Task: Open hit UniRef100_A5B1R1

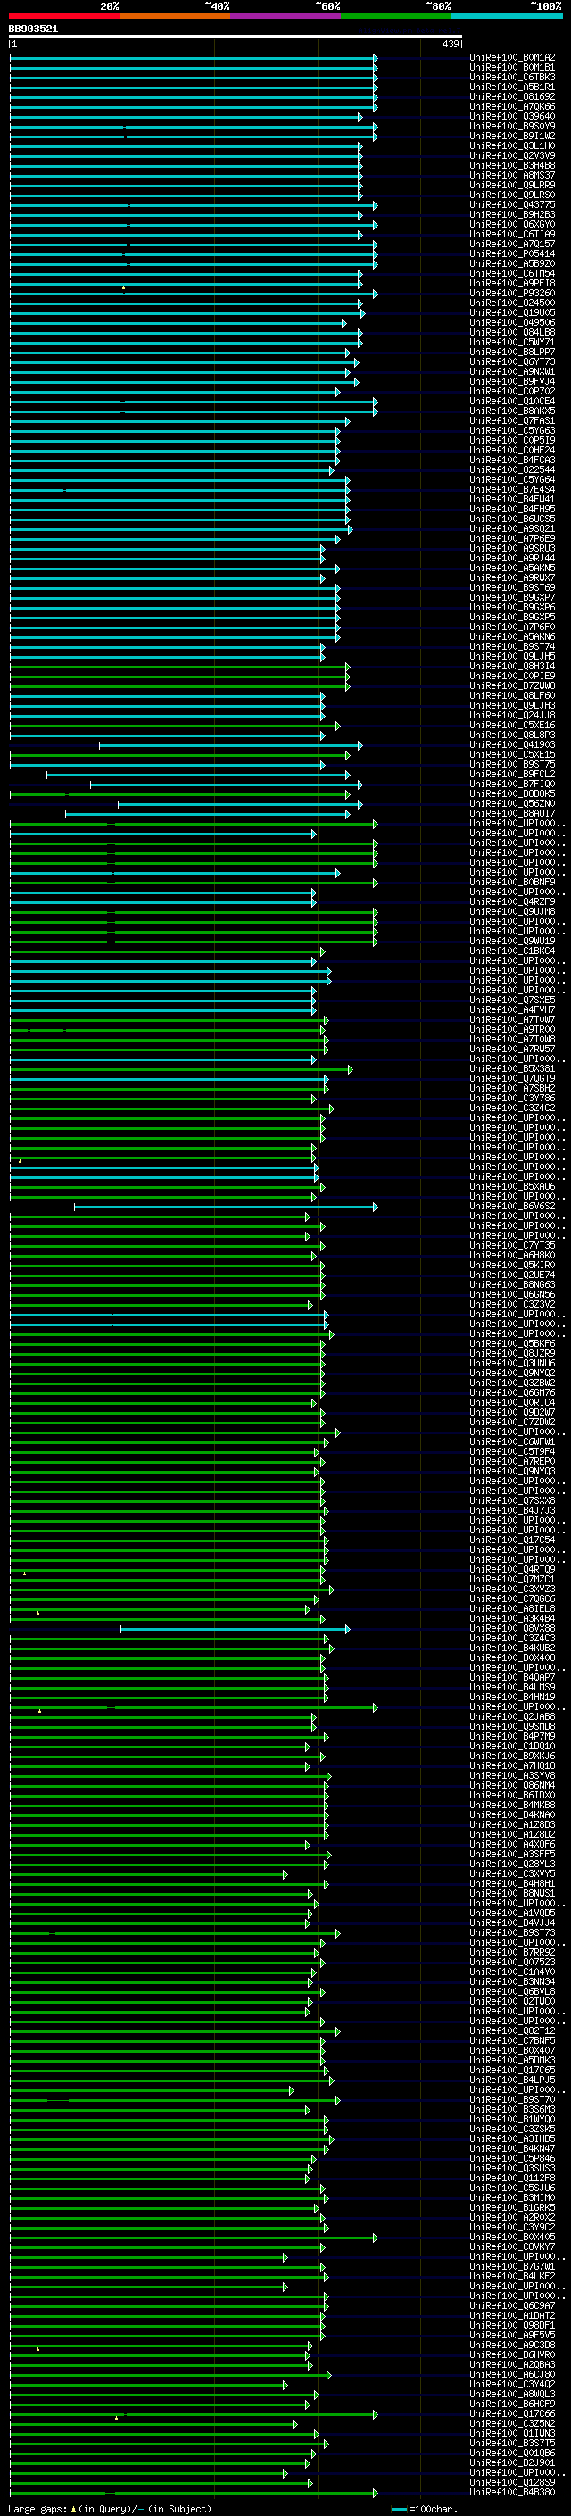Action: (512, 87)
